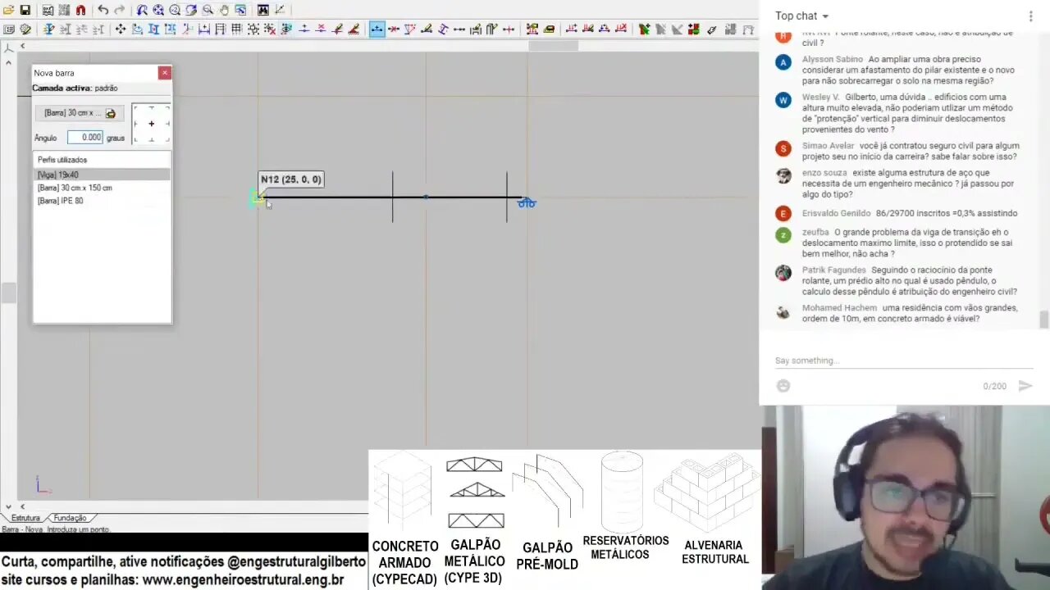The image size is (1050, 590).
Task: Switch to the Fundação tab
Action: [x=70, y=518]
